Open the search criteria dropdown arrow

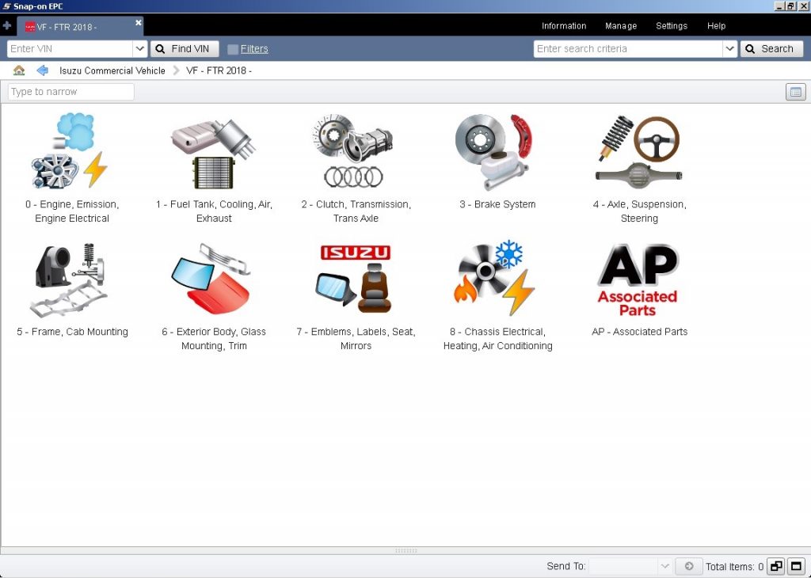[x=729, y=48]
